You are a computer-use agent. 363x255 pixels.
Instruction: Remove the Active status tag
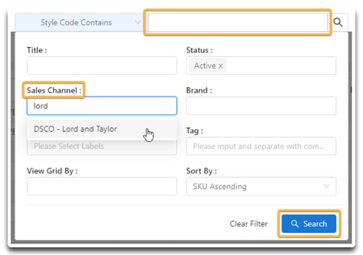(220, 66)
